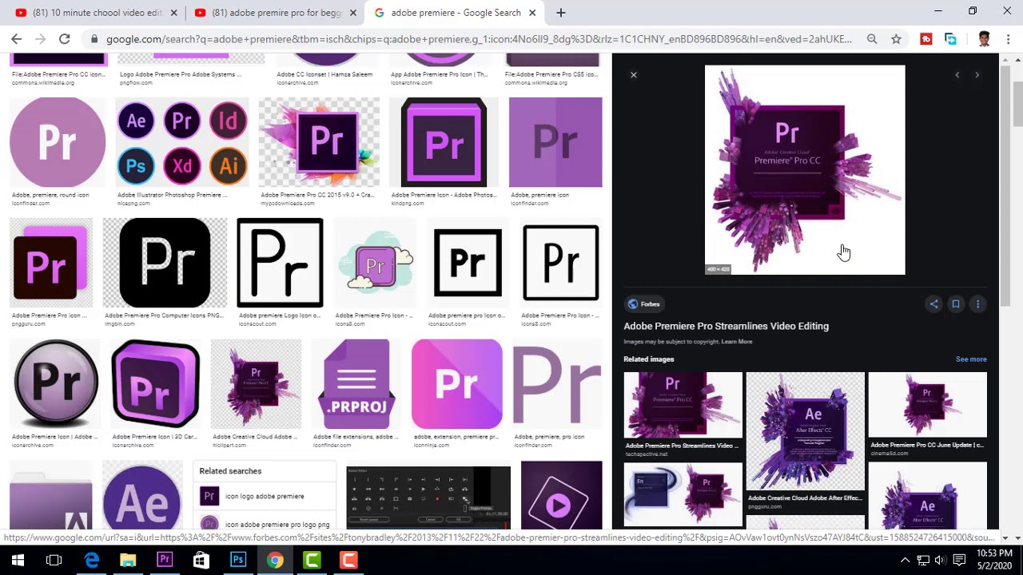
Task: Open related image from techspective.net
Action: tap(683, 406)
